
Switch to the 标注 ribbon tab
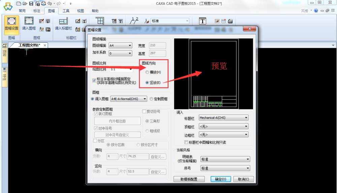(37, 11)
